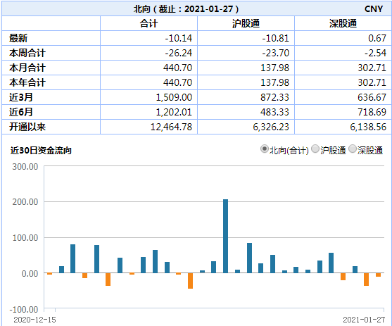The height and width of the screenshot is (326, 392).
Task: Click the 最新 row label
Action: 18,38
